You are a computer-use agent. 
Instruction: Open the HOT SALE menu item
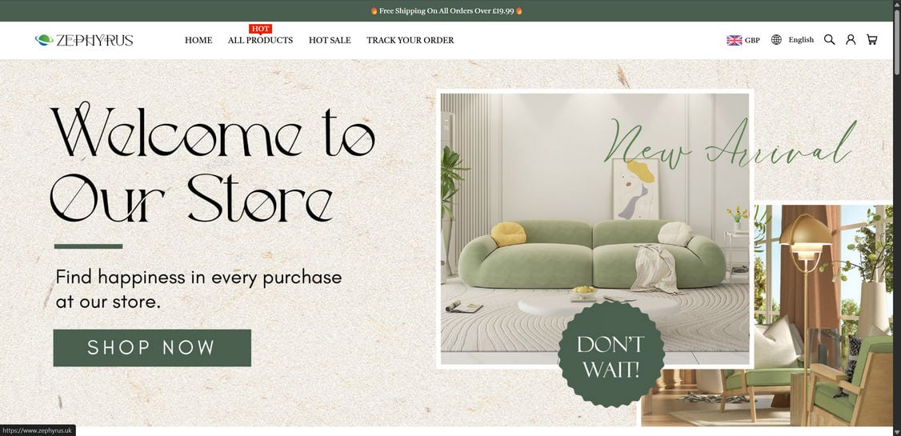point(330,40)
